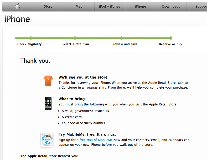Viewport: 207px width, 160px height.
Task: Click the 'Check eligibility' step label
Action: point(29,44)
